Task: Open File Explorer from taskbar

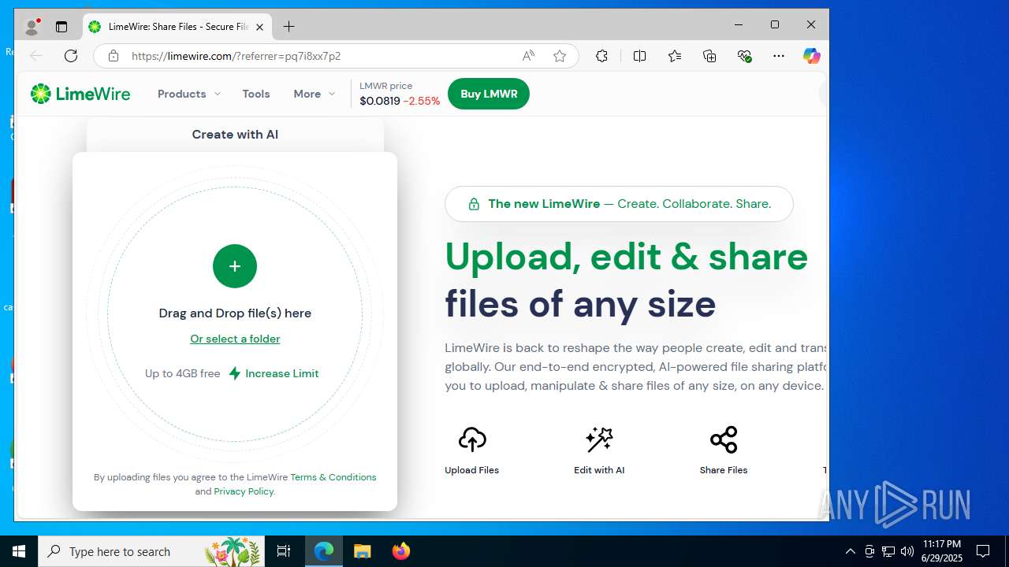Action: pyautogui.click(x=362, y=551)
